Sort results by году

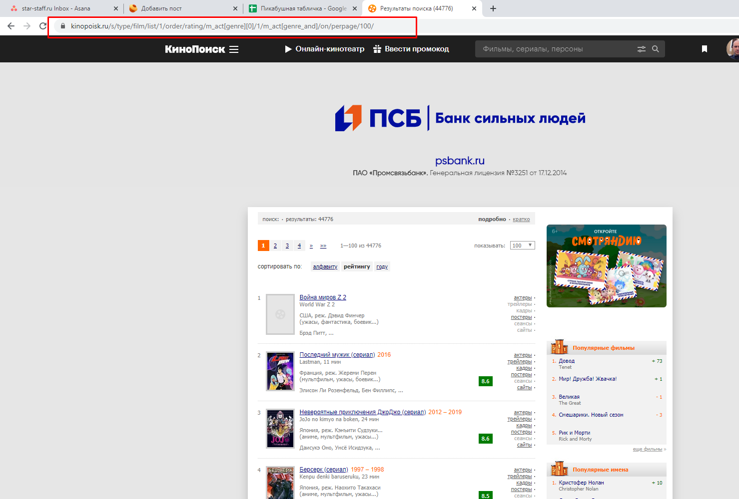tap(382, 266)
